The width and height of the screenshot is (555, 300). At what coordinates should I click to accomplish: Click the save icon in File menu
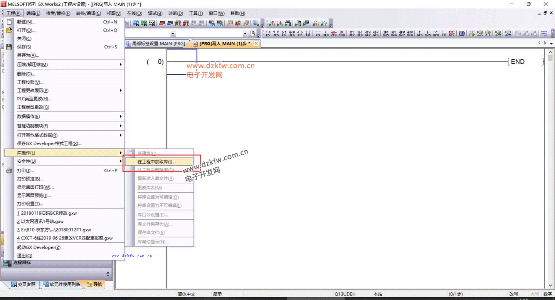pos(9,47)
